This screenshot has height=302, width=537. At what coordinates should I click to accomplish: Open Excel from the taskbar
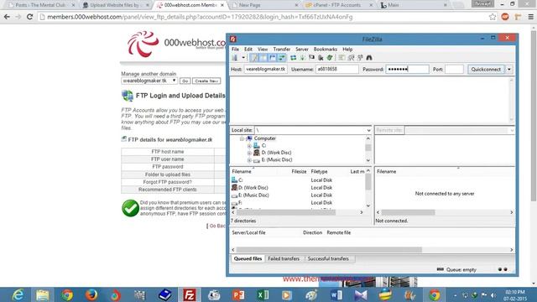[x=263, y=294]
